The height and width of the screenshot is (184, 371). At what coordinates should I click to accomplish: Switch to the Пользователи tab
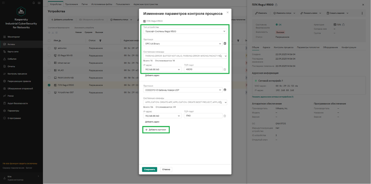(x=123, y=4)
